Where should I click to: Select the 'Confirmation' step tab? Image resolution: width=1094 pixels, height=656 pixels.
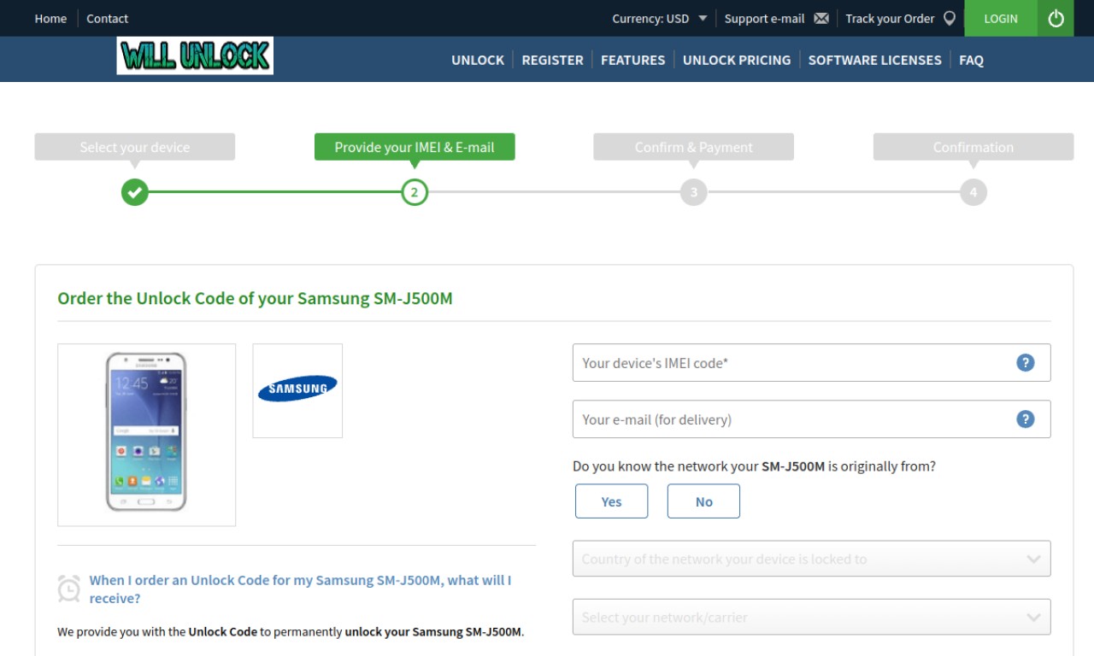coord(973,147)
